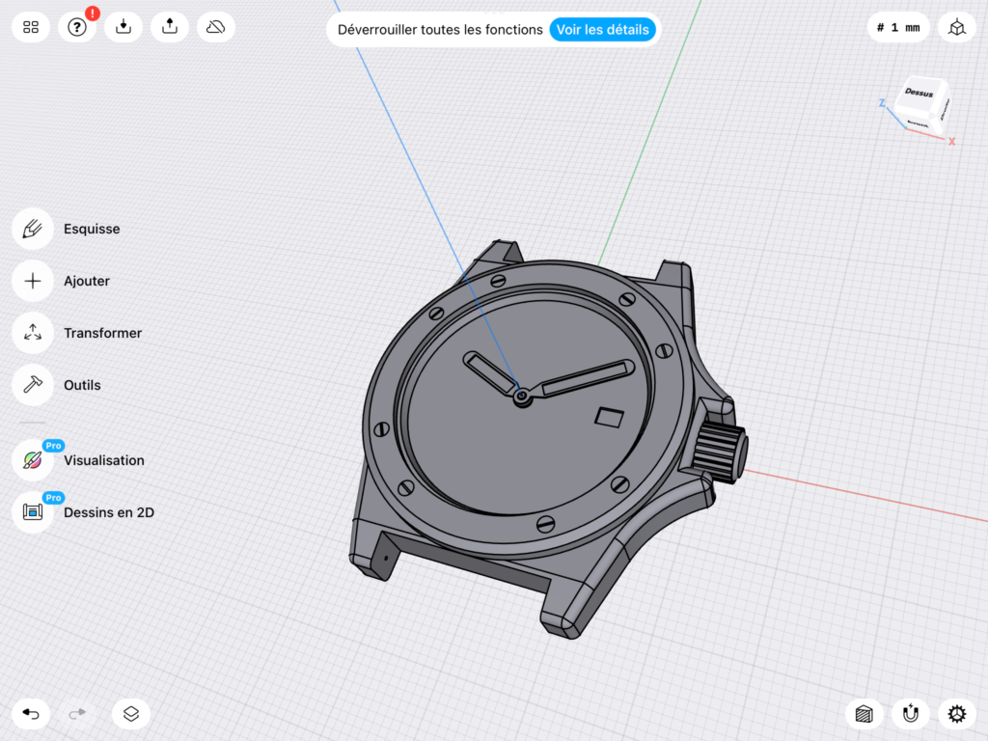Screen dimensions: 988x741
Task: Click the Déverrouiller toutes les fonctions banner
Action: tap(440, 30)
